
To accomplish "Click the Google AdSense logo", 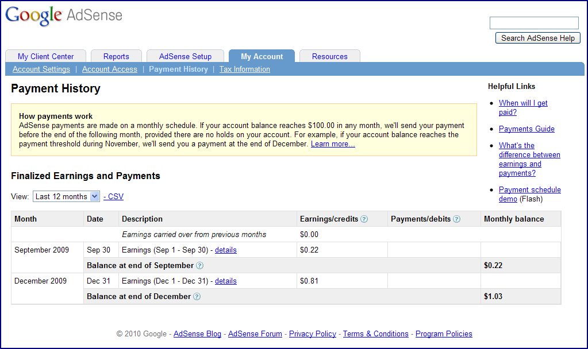I will (64, 15).
